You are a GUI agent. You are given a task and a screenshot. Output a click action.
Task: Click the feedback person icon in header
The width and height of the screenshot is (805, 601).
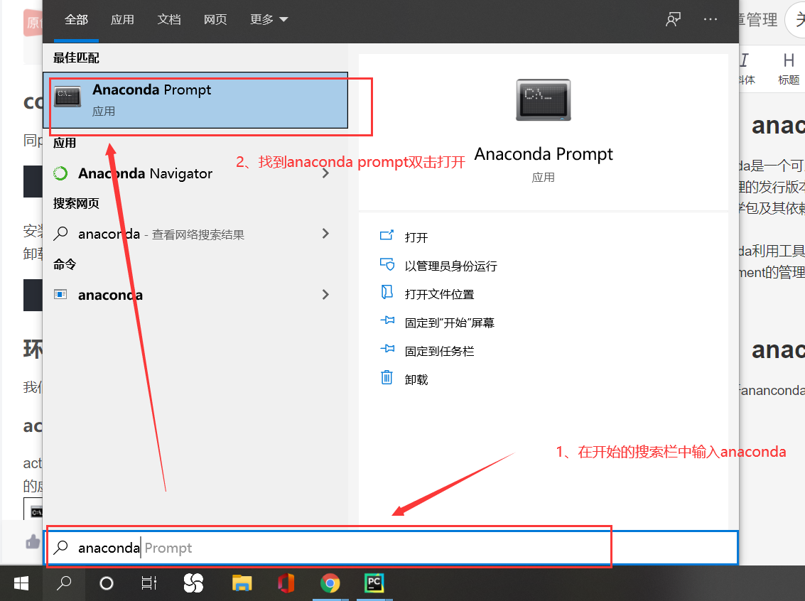click(673, 19)
